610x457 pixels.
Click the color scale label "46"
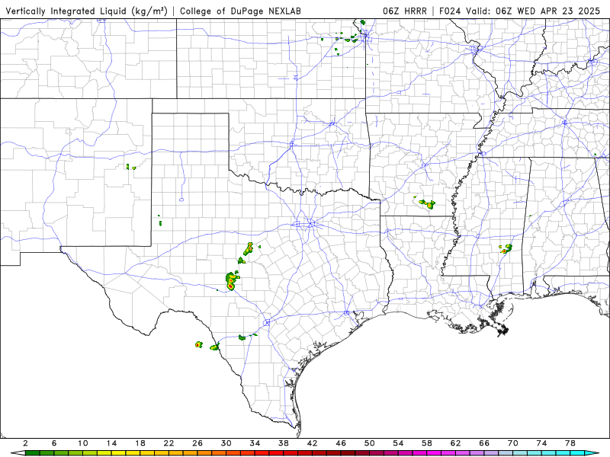click(341, 443)
